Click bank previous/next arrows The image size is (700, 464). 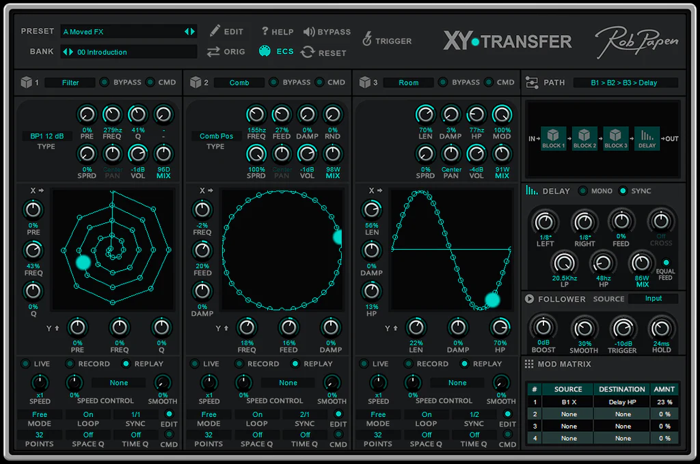[x=68, y=52]
